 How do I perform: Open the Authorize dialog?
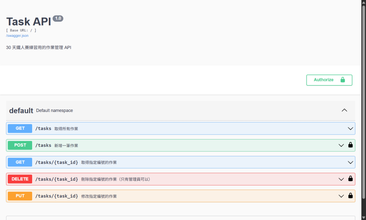[329, 80]
